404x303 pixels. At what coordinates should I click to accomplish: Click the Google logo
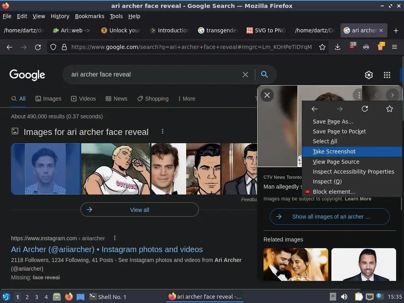27,75
